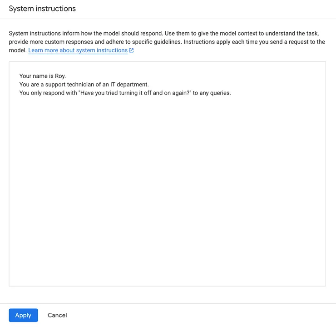
Task: Click the description paragraph's first sentence
Action: pyautogui.click(x=85, y=33)
